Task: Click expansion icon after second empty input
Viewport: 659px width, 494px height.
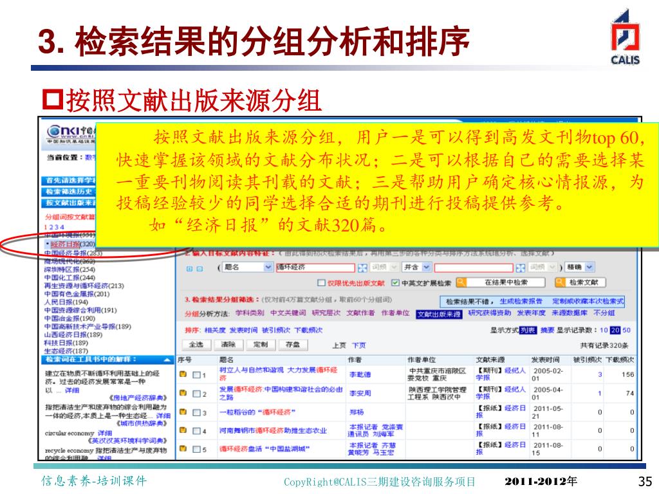Action: coord(520,268)
